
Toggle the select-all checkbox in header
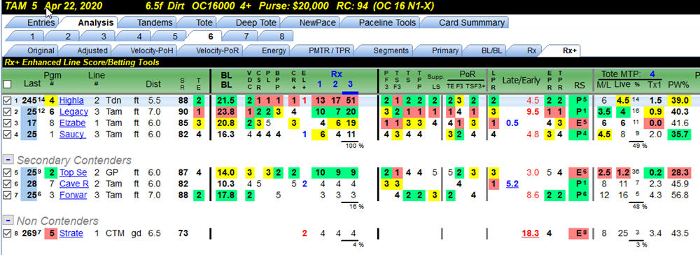point(7,83)
